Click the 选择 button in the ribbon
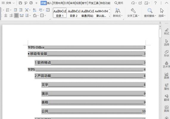The height and width of the screenshot is (119, 170). click(x=162, y=13)
